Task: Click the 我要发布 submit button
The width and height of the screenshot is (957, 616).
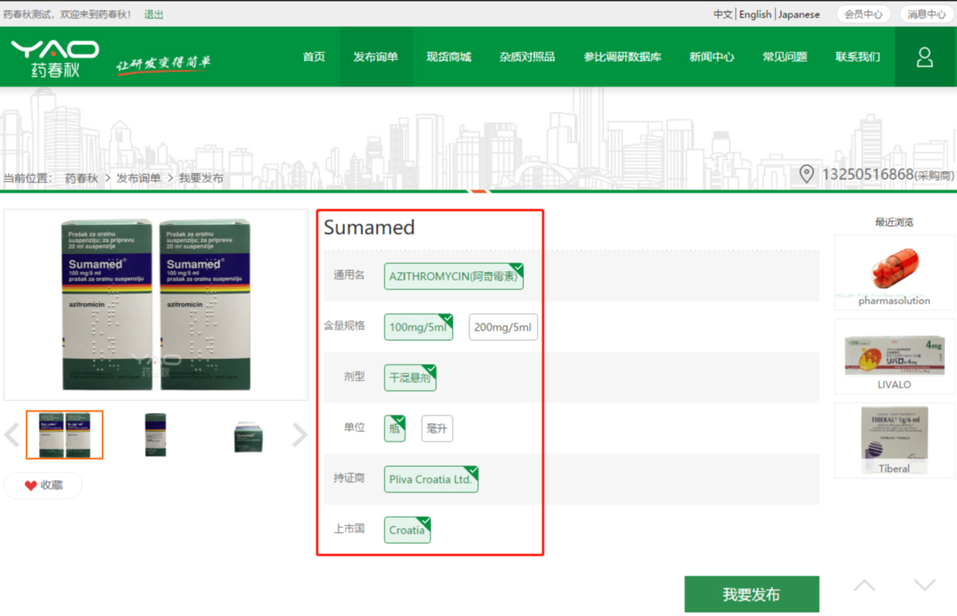Action: (x=752, y=594)
